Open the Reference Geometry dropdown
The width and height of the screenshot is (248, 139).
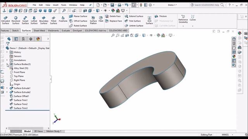click(x=183, y=26)
